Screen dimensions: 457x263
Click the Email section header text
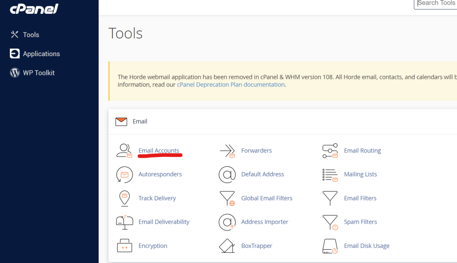pos(140,121)
